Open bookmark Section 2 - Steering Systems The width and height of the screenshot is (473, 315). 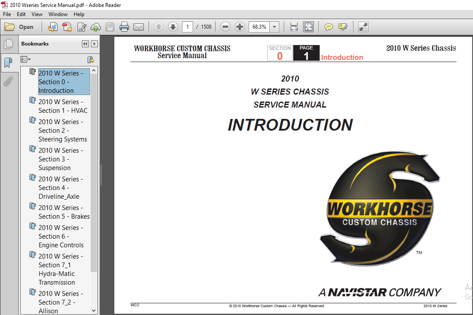[x=63, y=130]
